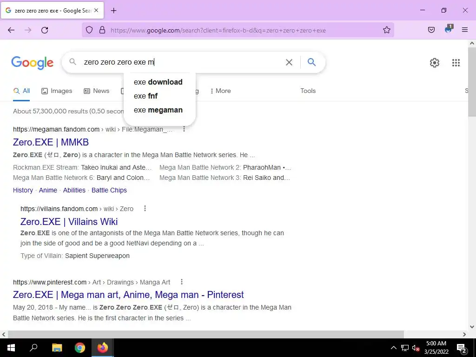Open the 'Zero.EXE | Villains Wiki' result
The width and height of the screenshot is (476, 357).
[x=69, y=222]
